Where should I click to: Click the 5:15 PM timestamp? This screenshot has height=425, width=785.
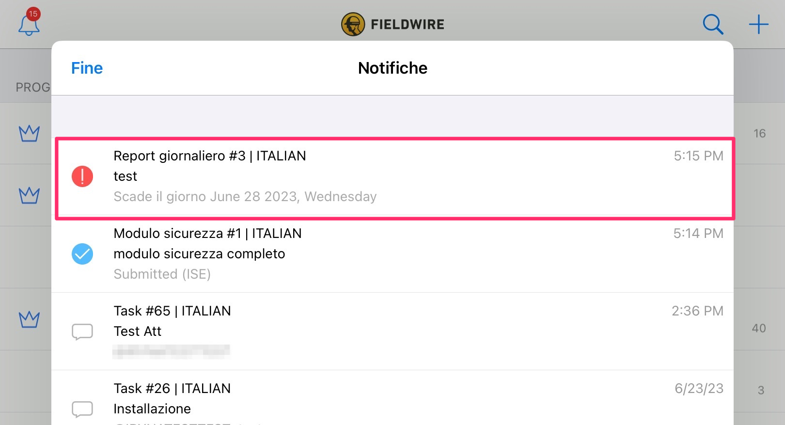[x=698, y=156]
